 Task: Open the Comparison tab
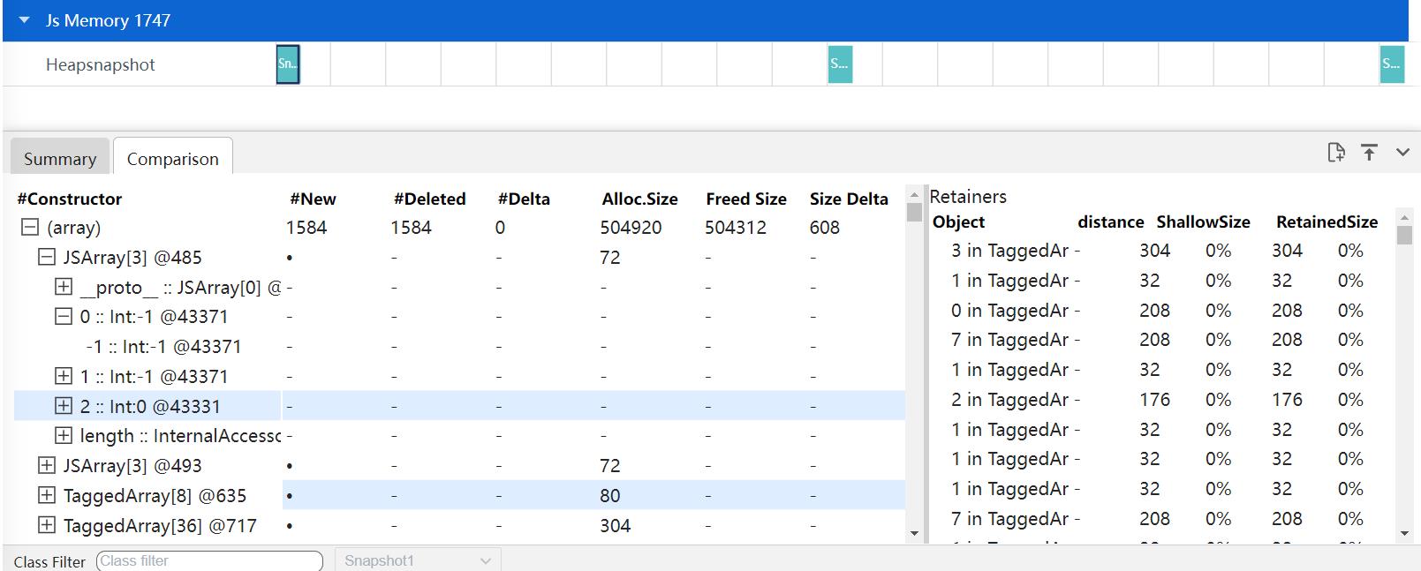click(173, 159)
